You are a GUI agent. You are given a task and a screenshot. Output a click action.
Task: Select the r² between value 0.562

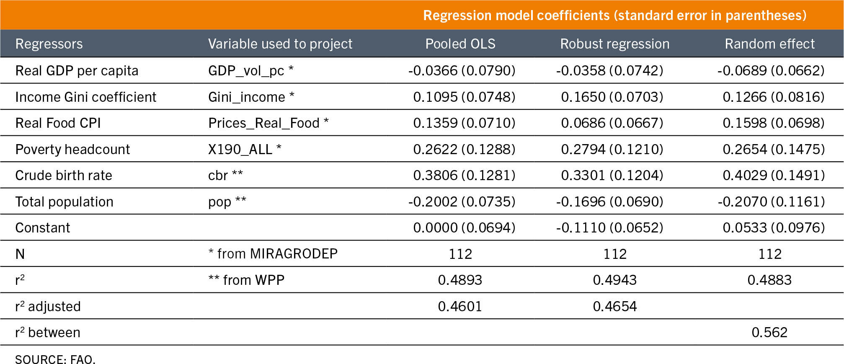point(769,332)
